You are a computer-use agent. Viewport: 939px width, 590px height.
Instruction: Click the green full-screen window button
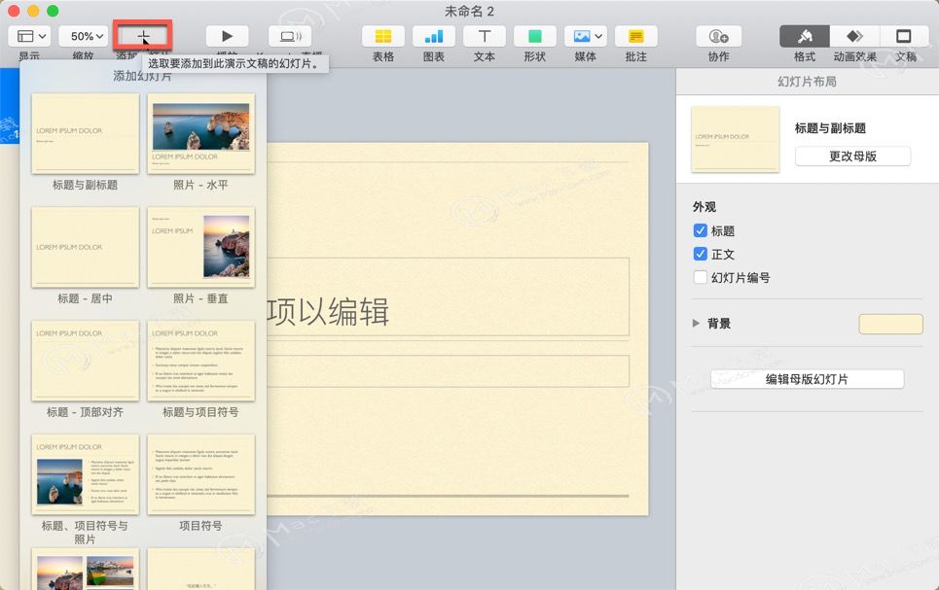point(53,11)
